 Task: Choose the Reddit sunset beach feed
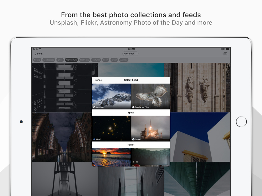click(x=111, y=157)
